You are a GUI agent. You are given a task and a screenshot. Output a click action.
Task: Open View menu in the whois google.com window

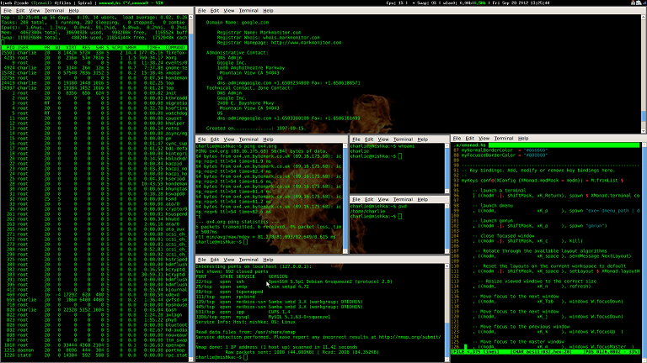(x=228, y=11)
